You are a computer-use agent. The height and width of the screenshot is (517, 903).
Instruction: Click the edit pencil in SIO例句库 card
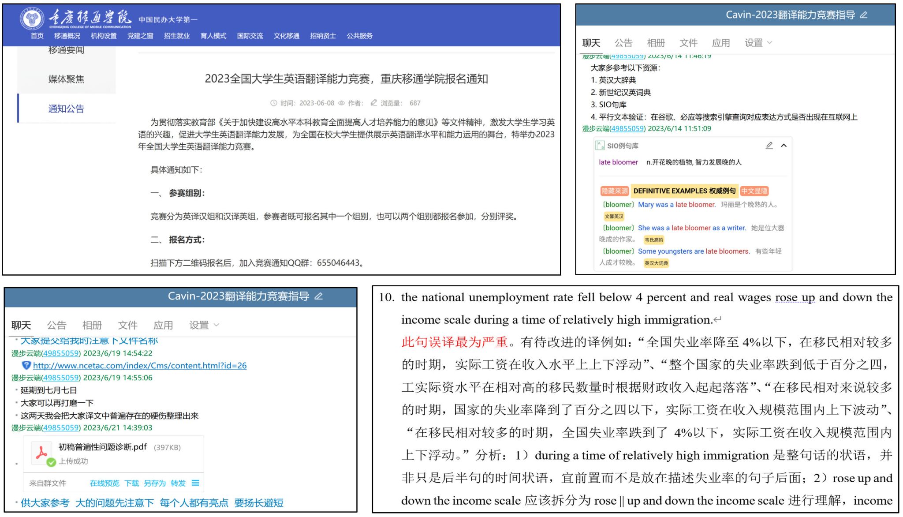(769, 146)
